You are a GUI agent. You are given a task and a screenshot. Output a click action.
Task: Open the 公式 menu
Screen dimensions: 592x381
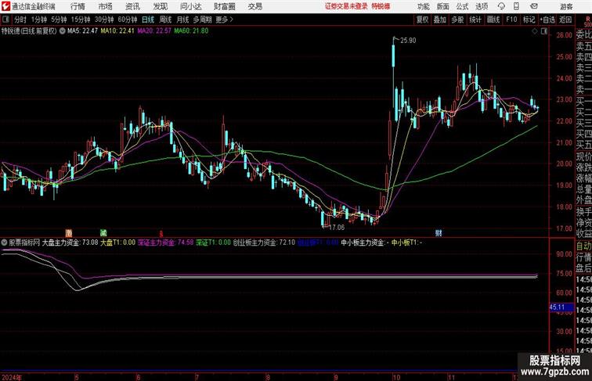(462, 6)
